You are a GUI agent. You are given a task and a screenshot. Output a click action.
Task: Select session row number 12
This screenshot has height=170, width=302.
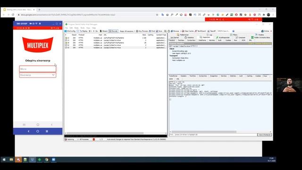(x=116, y=38)
